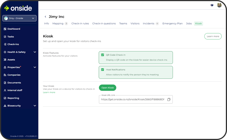Open the Emergency Plan tab
Screen dimensions: 227x140
coord(172,24)
